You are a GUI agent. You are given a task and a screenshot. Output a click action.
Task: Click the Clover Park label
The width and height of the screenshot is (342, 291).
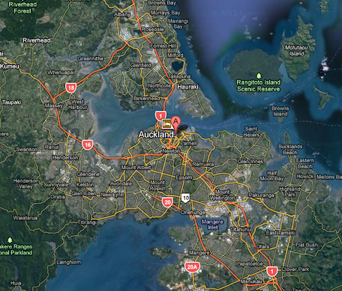coord(295,269)
